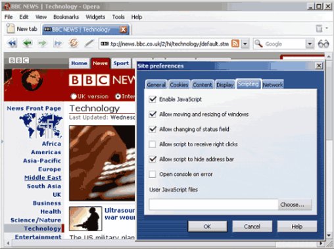334x249 pixels.
Task: Close the BBC NEWS Technology tab
Action: [124, 30]
